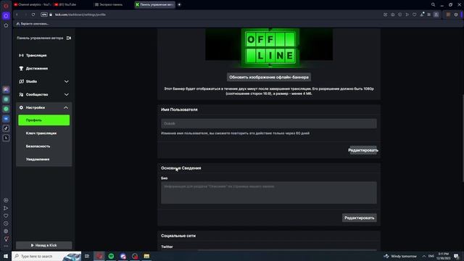Click the address bar URL
The image size is (464, 261).
tap(80, 14)
